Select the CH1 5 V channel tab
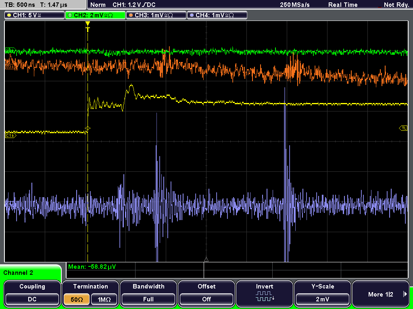The height and width of the screenshot is (309, 413). [35, 15]
